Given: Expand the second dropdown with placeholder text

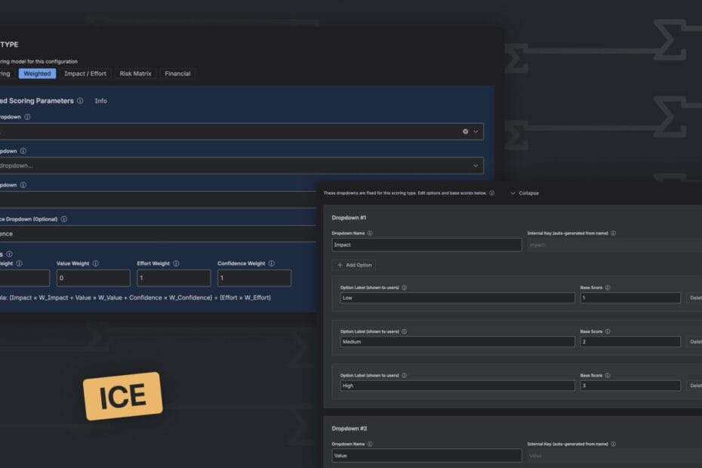Looking at the screenshot, I should click(476, 165).
